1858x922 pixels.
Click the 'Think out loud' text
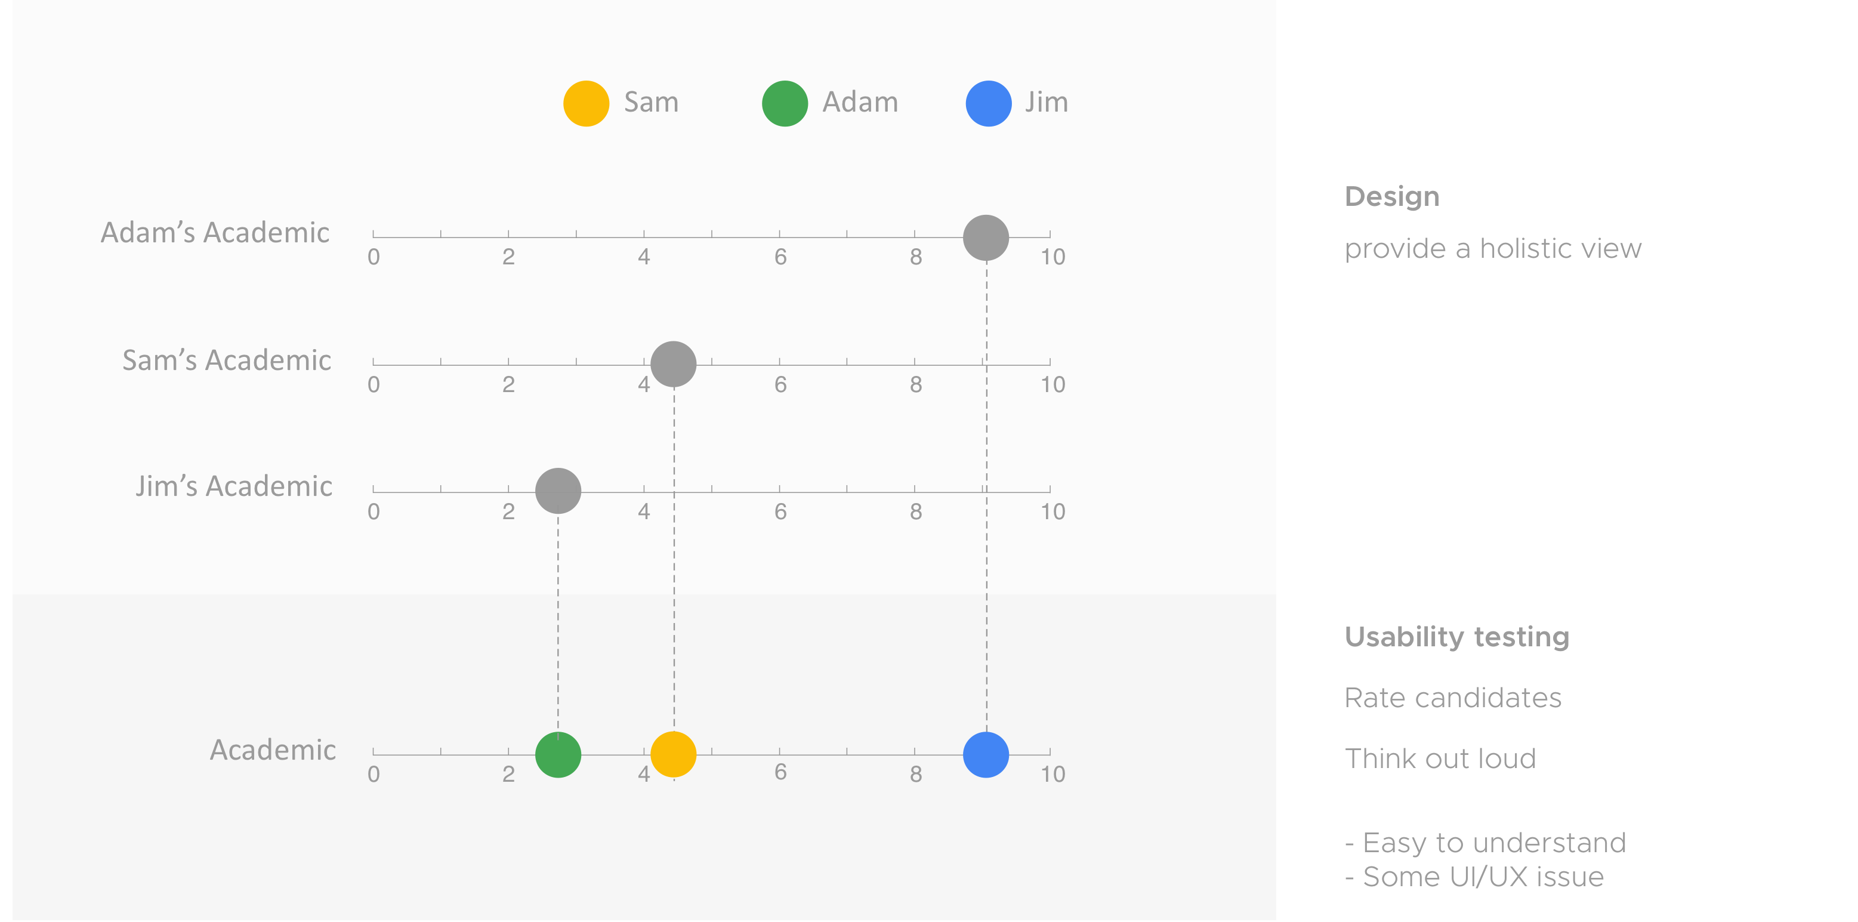point(1440,759)
